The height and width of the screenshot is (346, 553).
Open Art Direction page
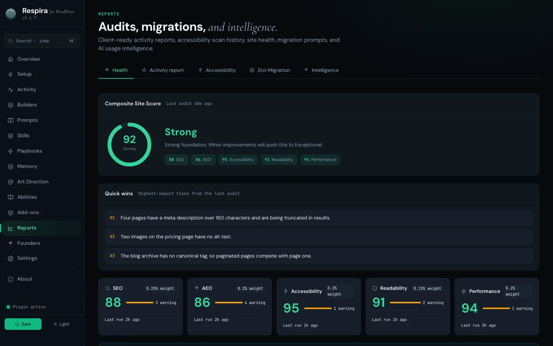[42, 182]
